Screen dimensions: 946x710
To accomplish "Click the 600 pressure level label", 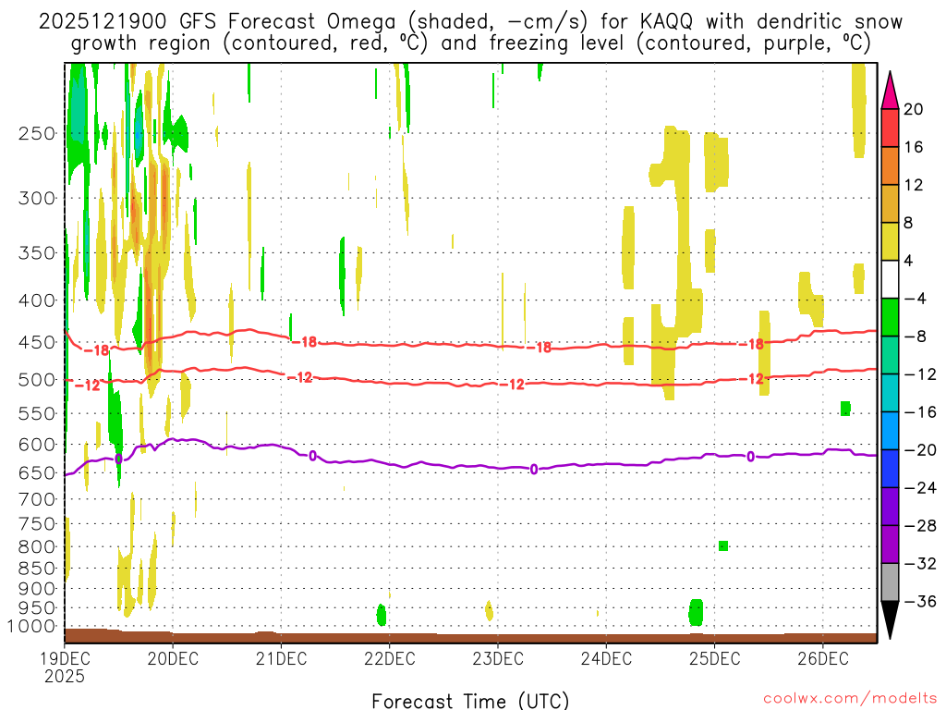I will pos(37,445).
